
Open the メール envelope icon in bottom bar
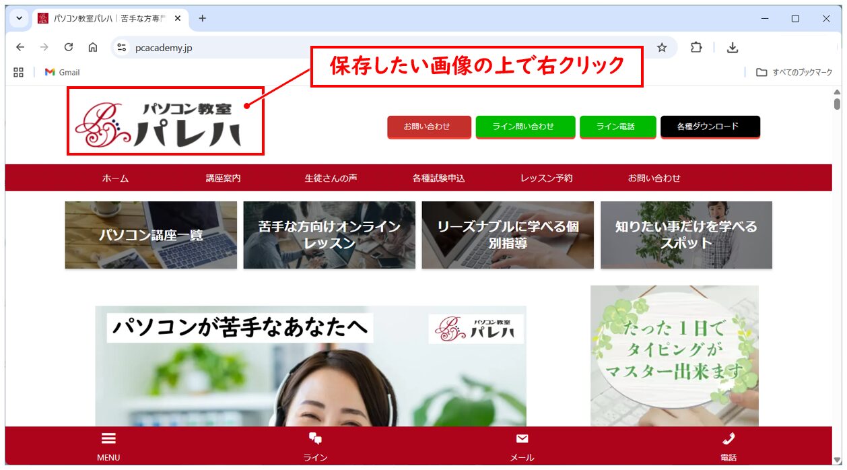tap(522, 438)
